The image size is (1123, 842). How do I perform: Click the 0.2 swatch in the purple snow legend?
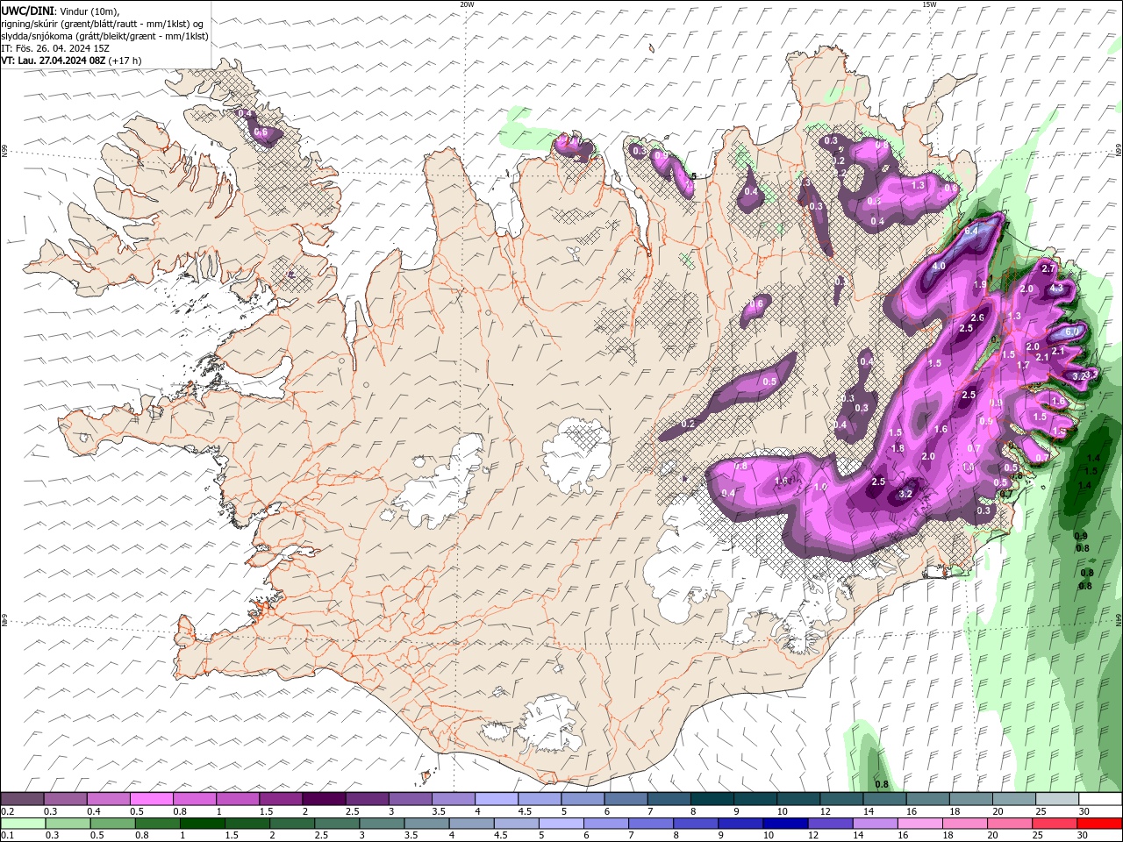(x=22, y=799)
